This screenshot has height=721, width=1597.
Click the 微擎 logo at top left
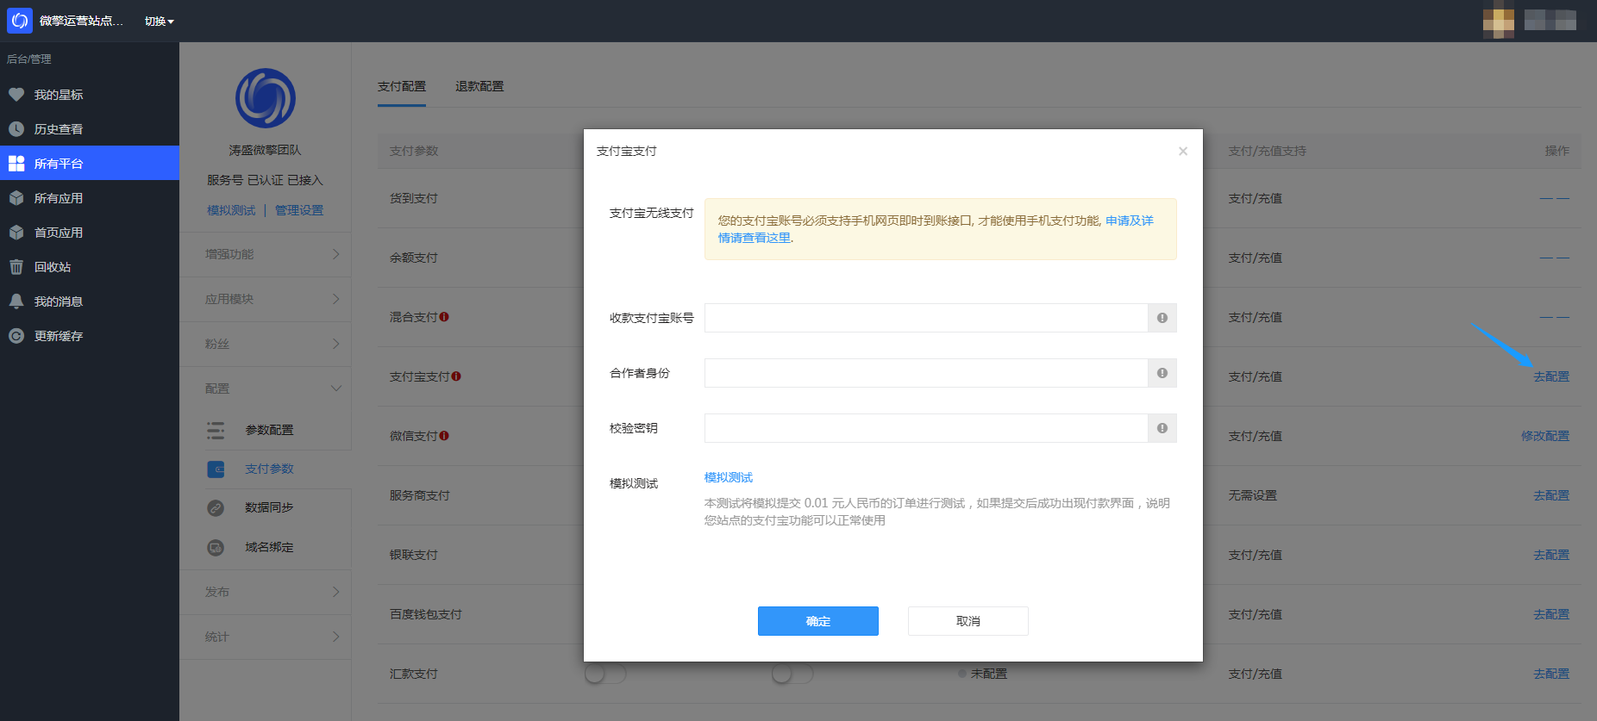pos(20,21)
